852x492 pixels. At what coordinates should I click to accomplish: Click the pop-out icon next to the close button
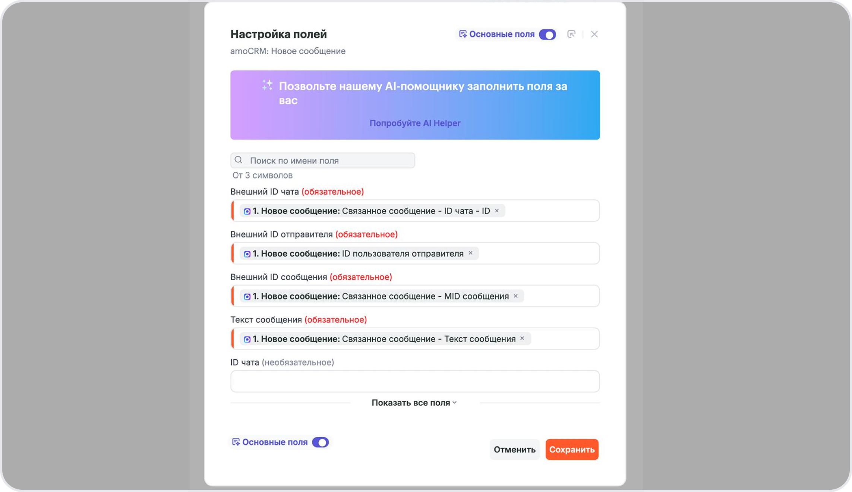pyautogui.click(x=571, y=34)
